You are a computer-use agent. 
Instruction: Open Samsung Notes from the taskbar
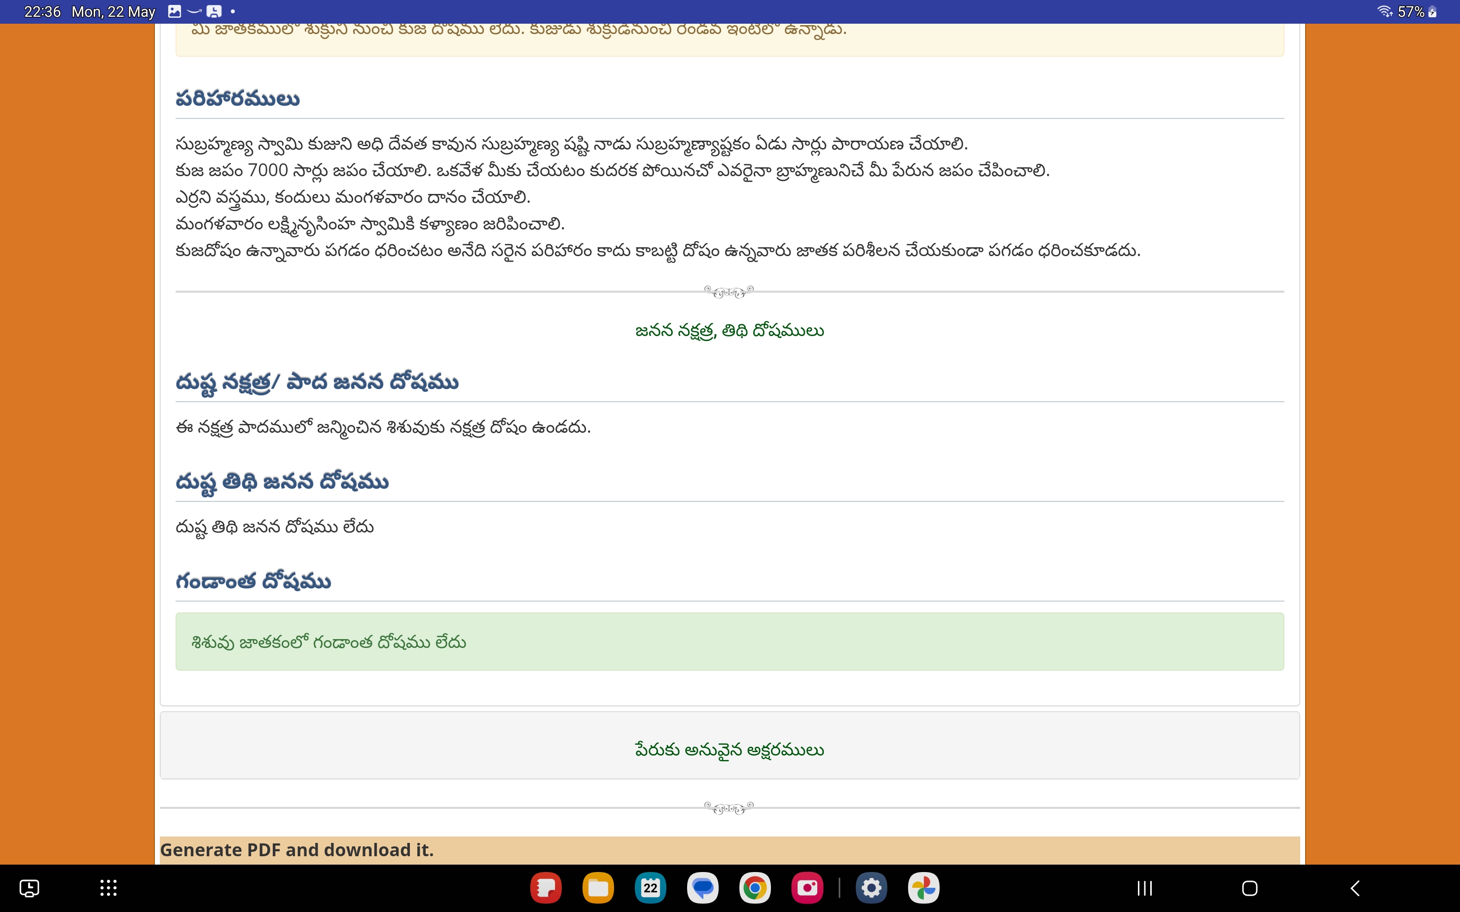546,888
